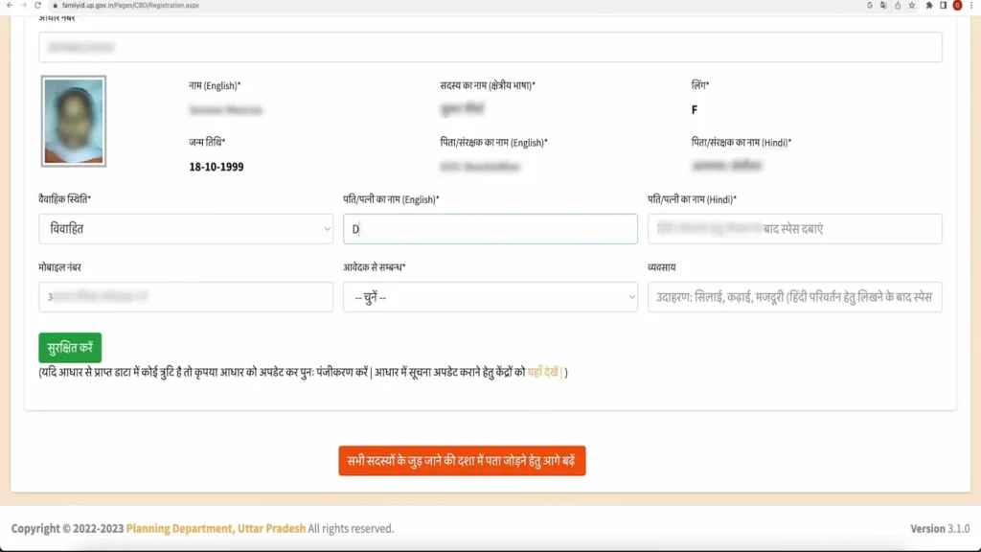Click the browser back arrow
Viewport: 981px width, 552px height.
10,5
